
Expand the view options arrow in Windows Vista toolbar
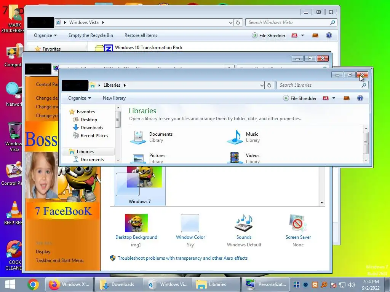(x=302, y=35)
